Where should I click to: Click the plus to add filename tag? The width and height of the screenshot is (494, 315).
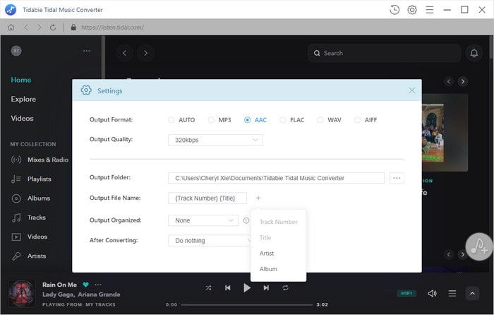[258, 198]
